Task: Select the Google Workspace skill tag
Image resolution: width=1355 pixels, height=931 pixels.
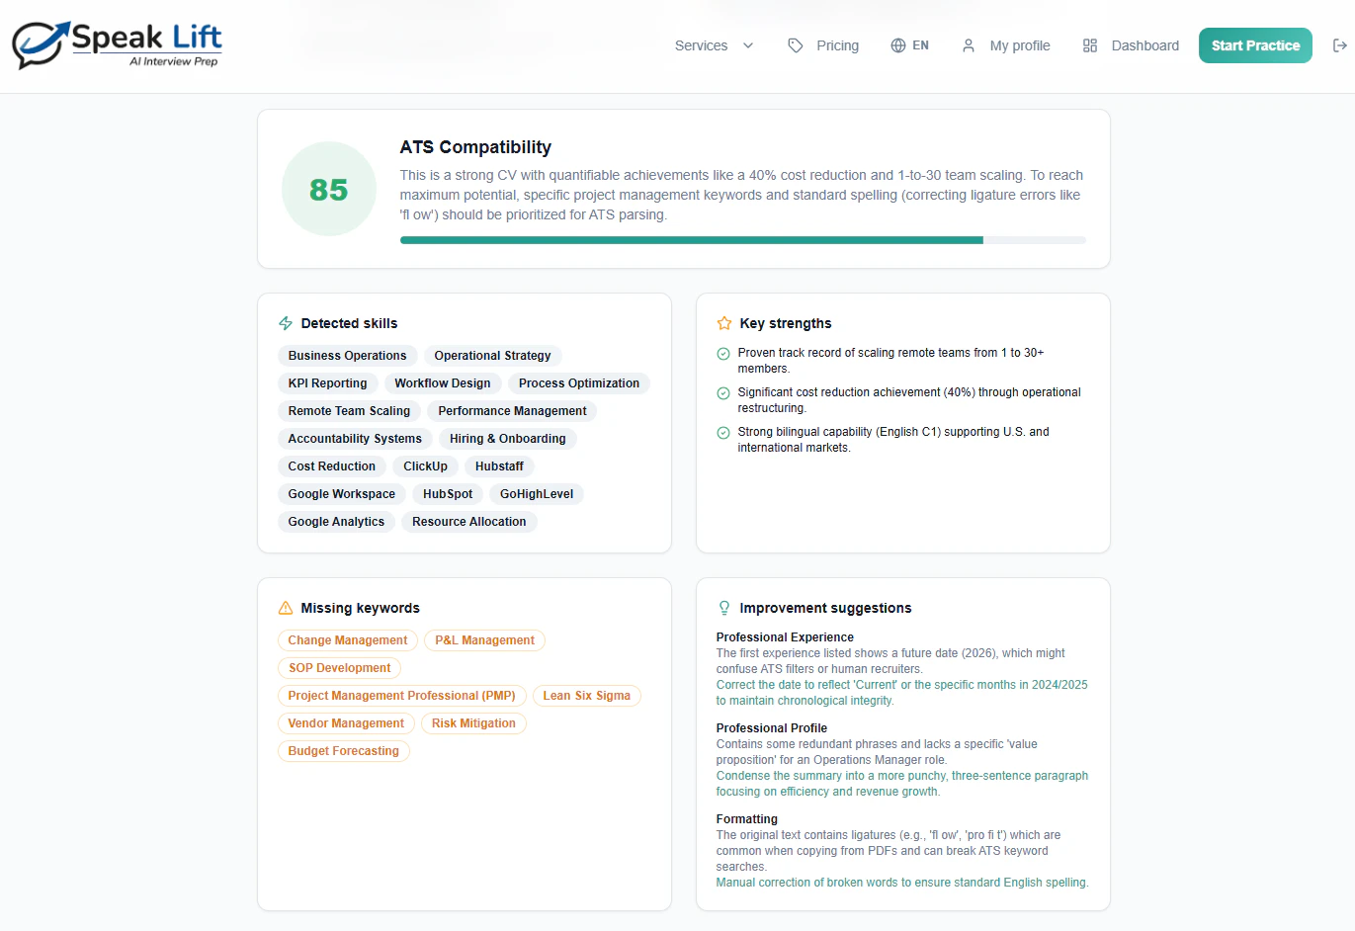Action: 342,494
